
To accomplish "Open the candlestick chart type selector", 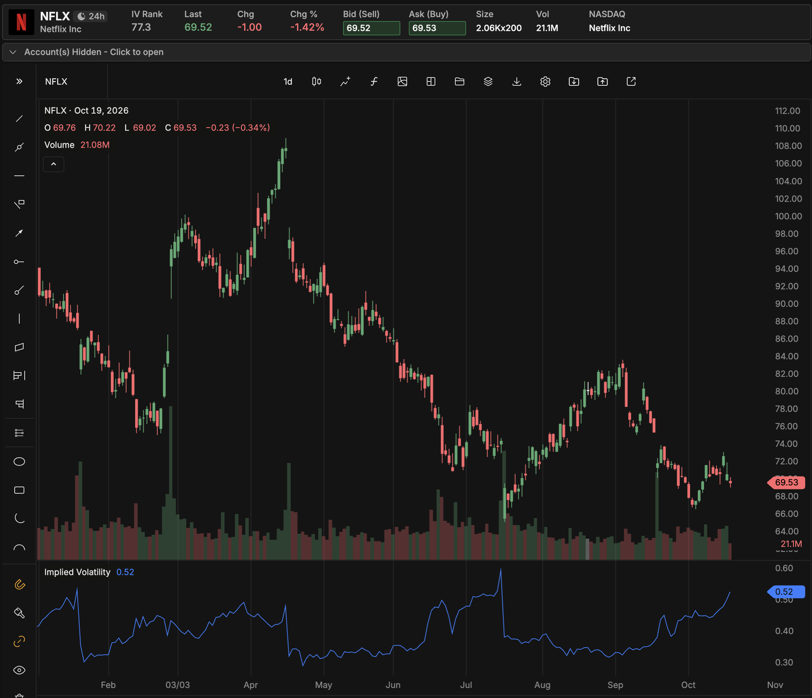I will (317, 81).
